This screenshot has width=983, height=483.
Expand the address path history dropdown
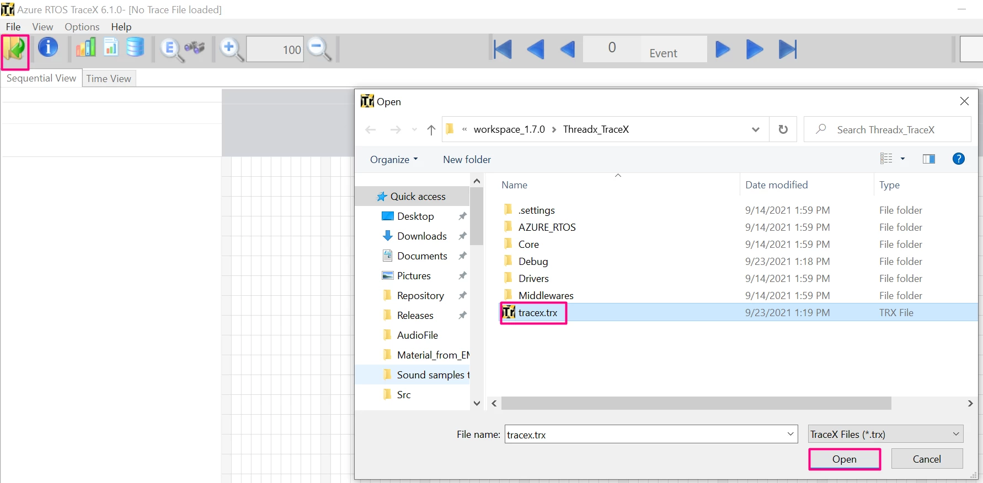click(756, 129)
